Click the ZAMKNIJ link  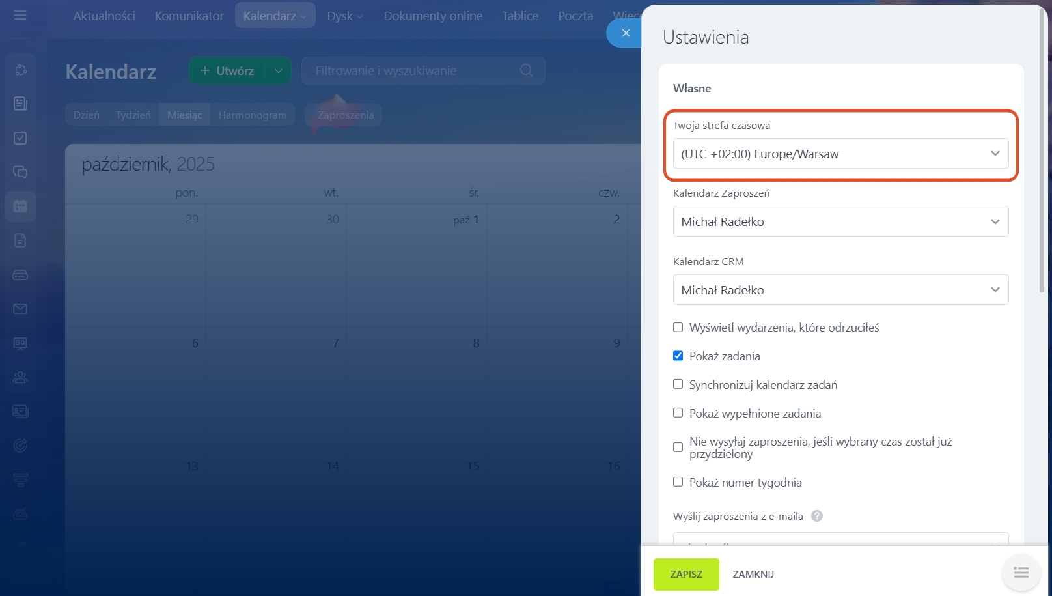point(753,575)
